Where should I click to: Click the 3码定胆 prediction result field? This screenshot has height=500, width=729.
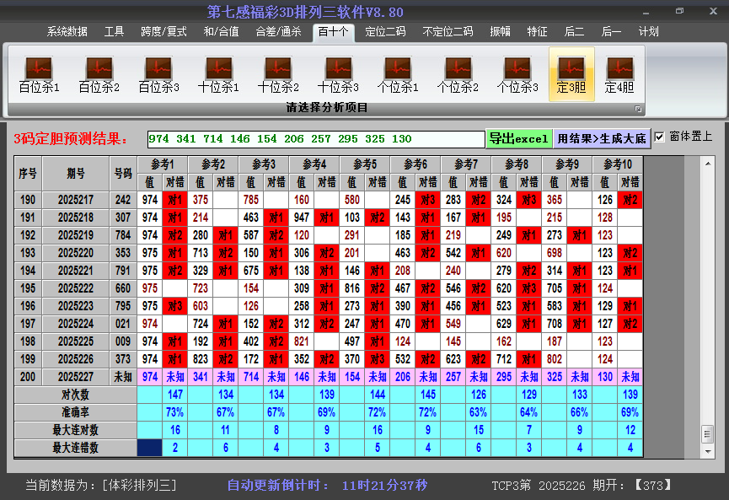(315, 139)
